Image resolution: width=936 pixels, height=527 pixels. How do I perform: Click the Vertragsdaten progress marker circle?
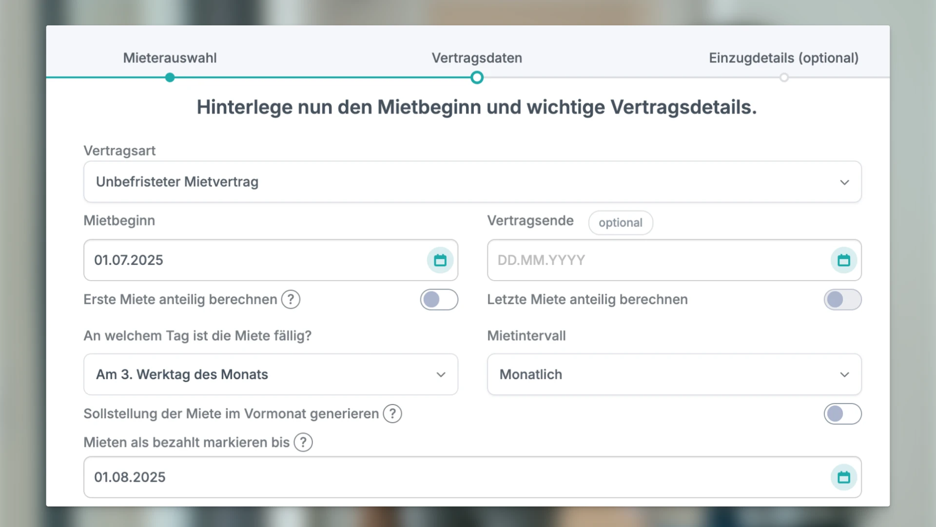point(477,78)
